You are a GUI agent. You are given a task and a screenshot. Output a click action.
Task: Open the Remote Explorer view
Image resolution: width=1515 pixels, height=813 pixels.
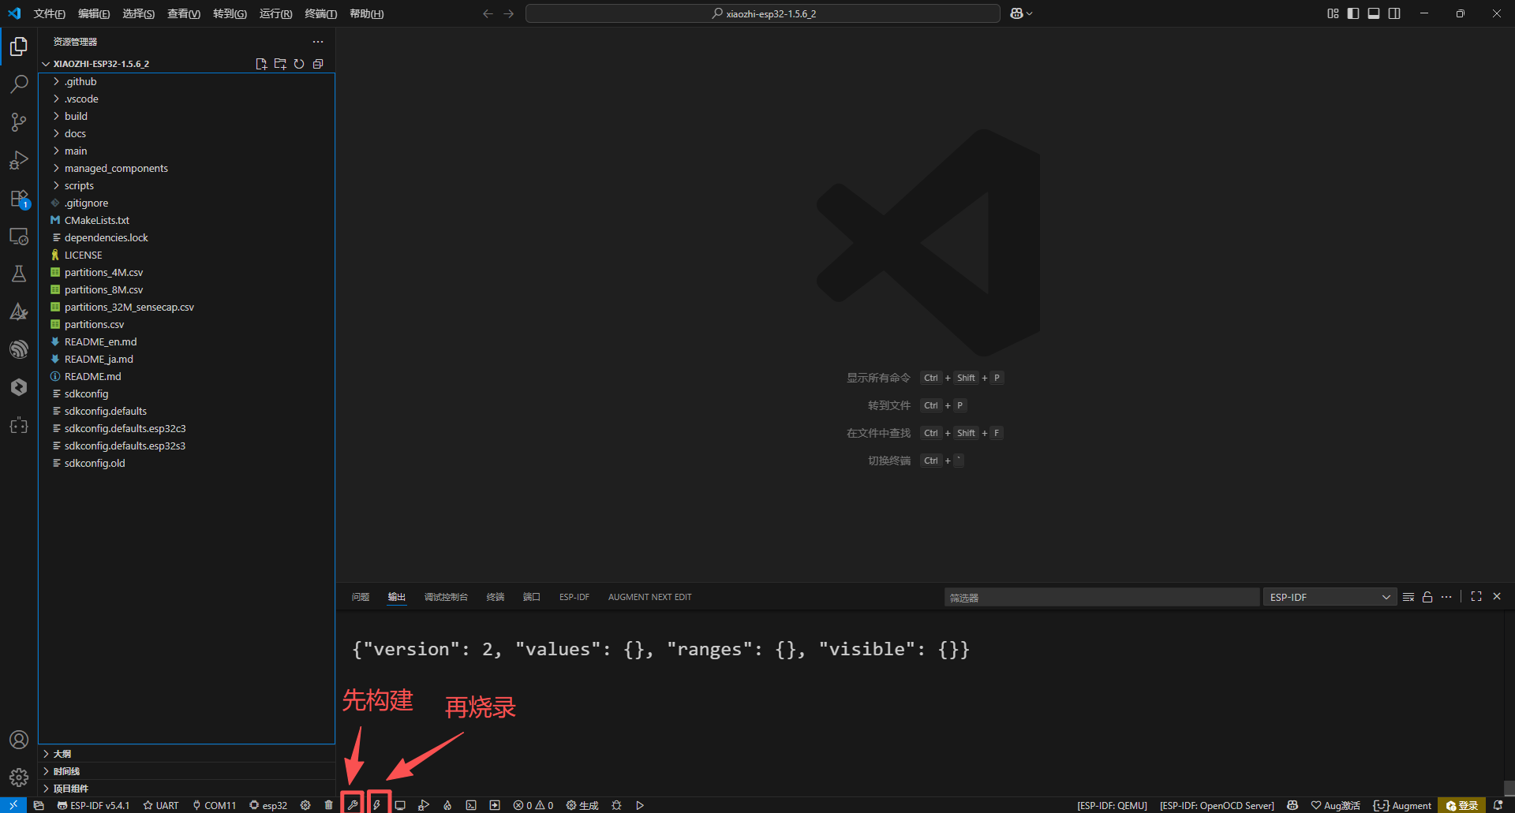(19, 237)
